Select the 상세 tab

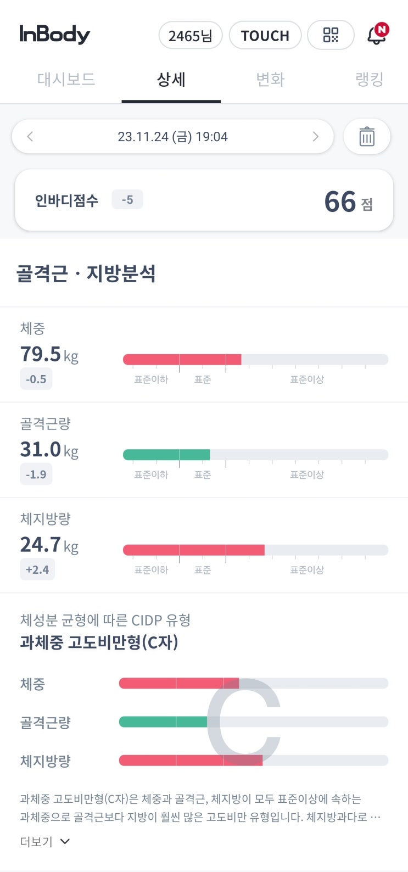(x=171, y=80)
